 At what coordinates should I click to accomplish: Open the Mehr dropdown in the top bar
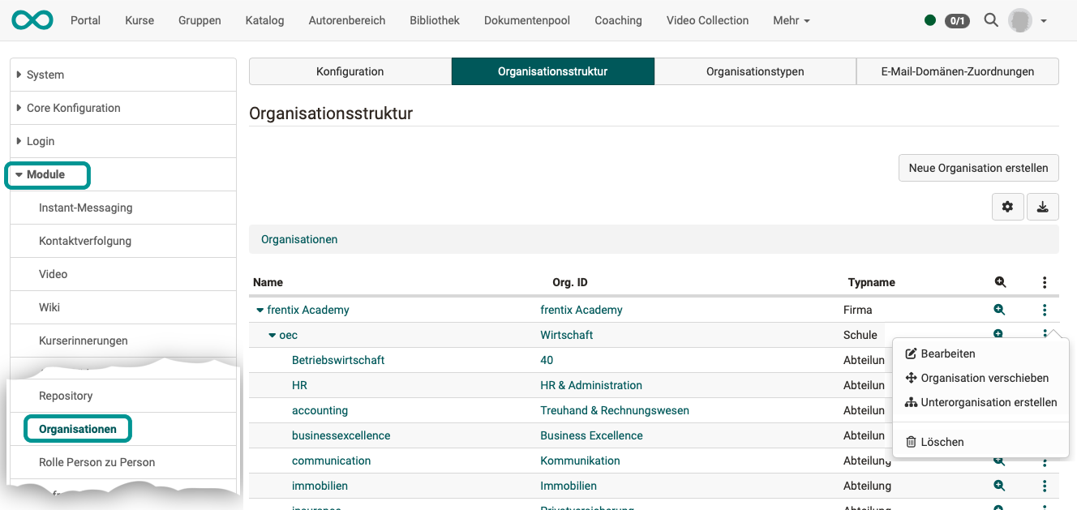pyautogui.click(x=791, y=20)
